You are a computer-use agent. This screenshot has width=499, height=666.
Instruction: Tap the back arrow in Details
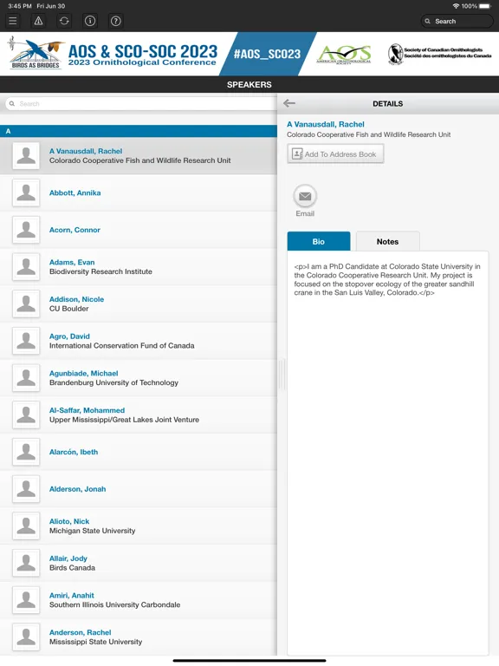pyautogui.click(x=289, y=103)
